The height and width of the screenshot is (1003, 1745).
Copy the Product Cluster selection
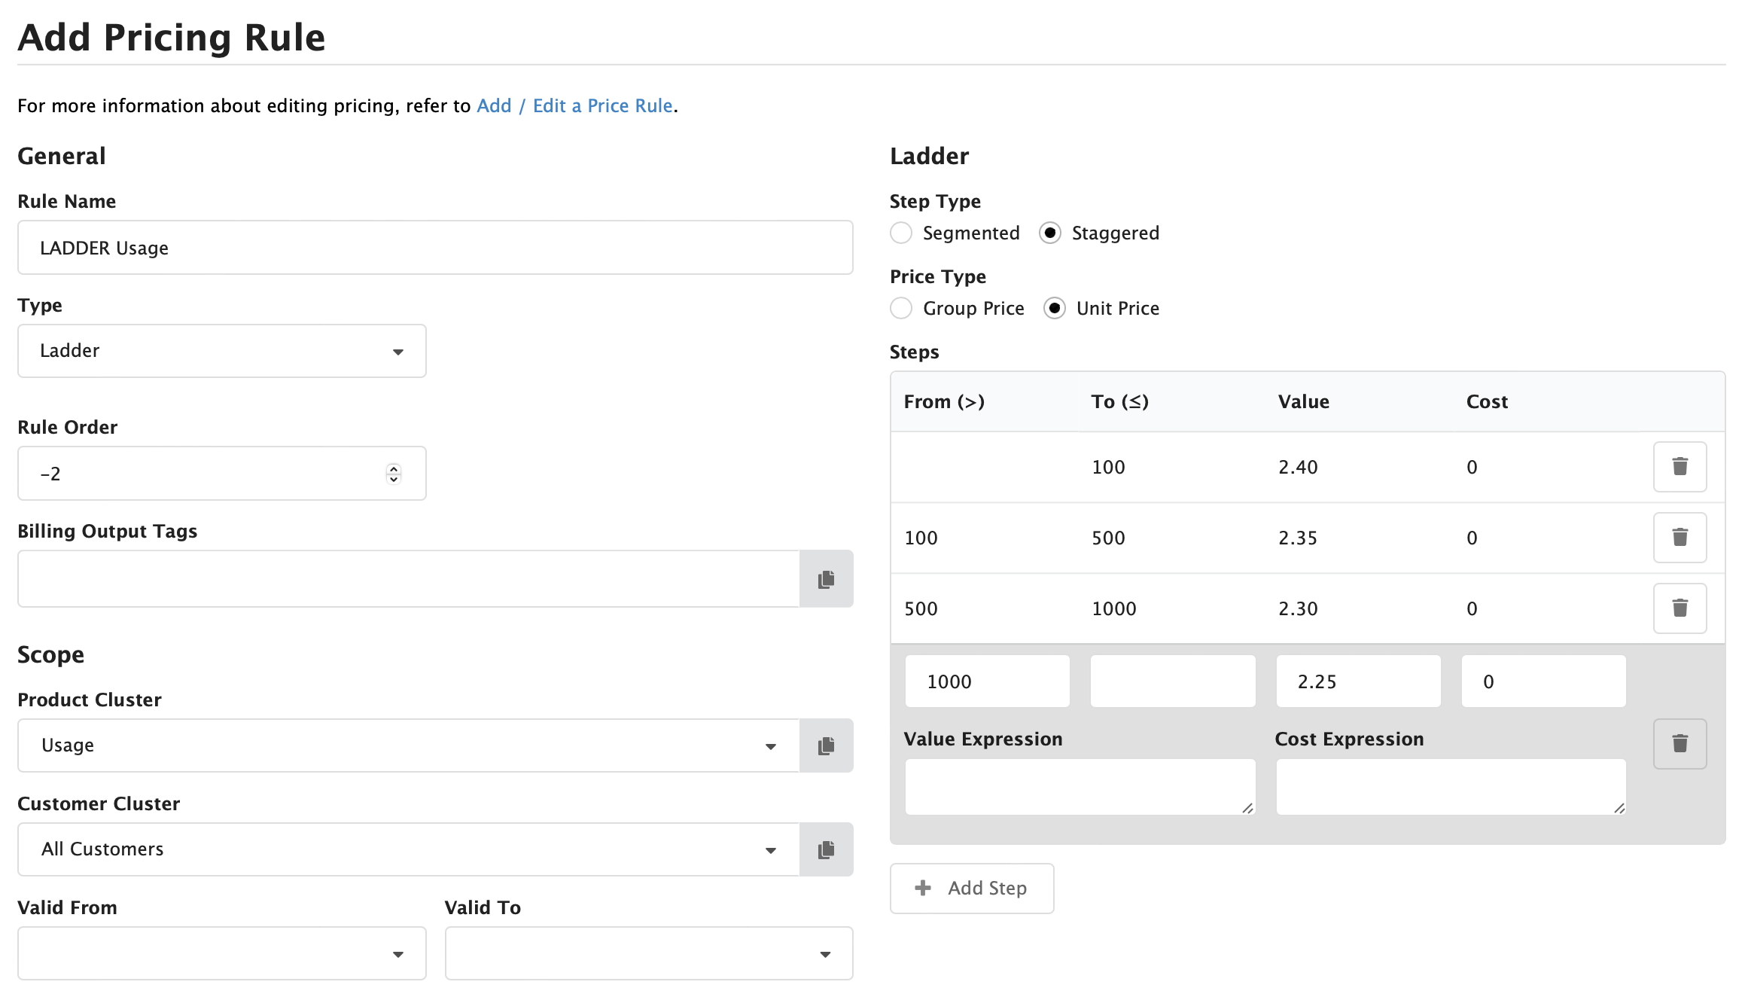coord(826,745)
